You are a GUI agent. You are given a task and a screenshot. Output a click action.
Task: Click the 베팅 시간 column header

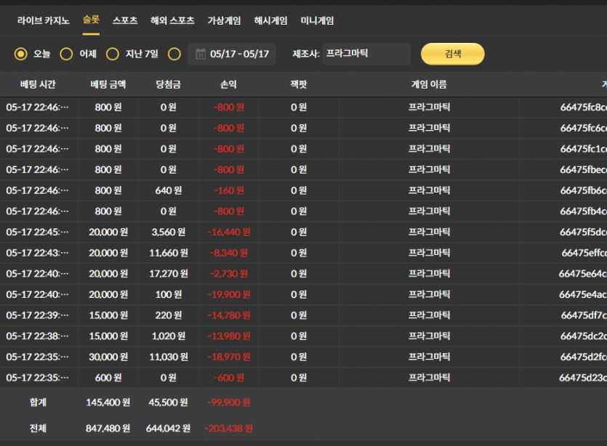coord(38,84)
